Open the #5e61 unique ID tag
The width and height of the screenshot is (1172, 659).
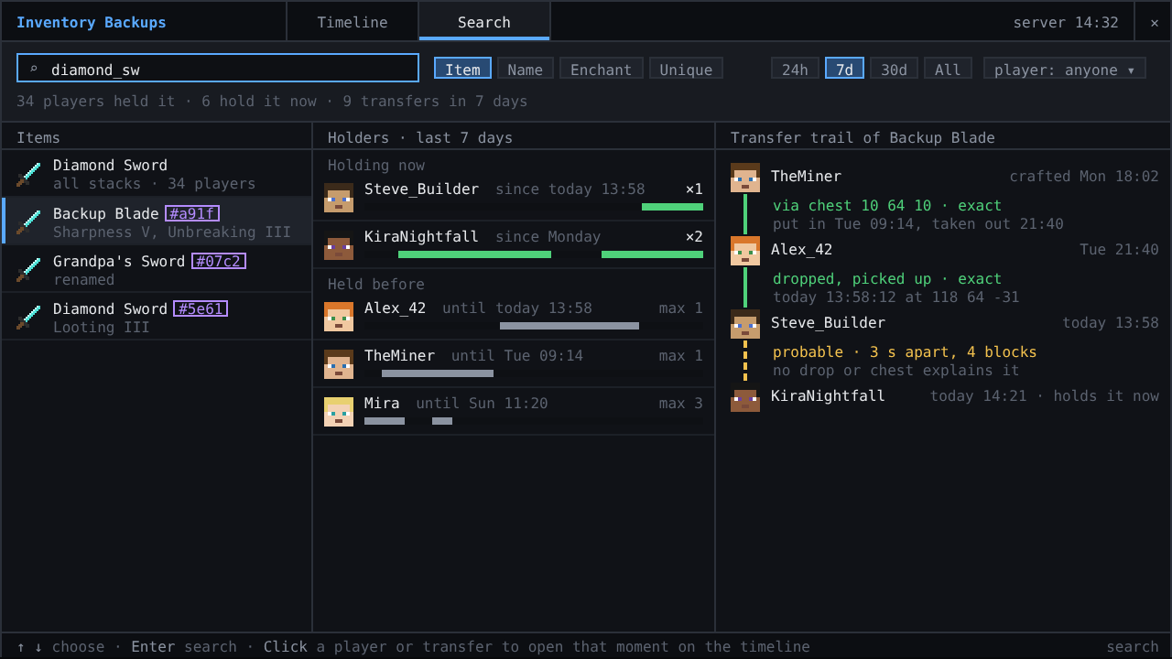pos(201,308)
